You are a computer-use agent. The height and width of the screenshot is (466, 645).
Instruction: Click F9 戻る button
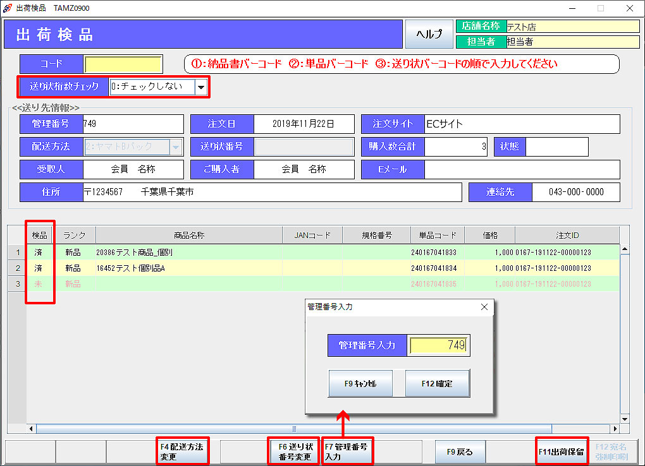tap(460, 452)
